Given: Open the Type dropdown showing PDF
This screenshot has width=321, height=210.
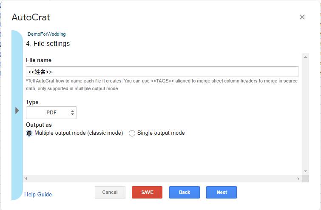Looking at the screenshot, I should [51, 113].
